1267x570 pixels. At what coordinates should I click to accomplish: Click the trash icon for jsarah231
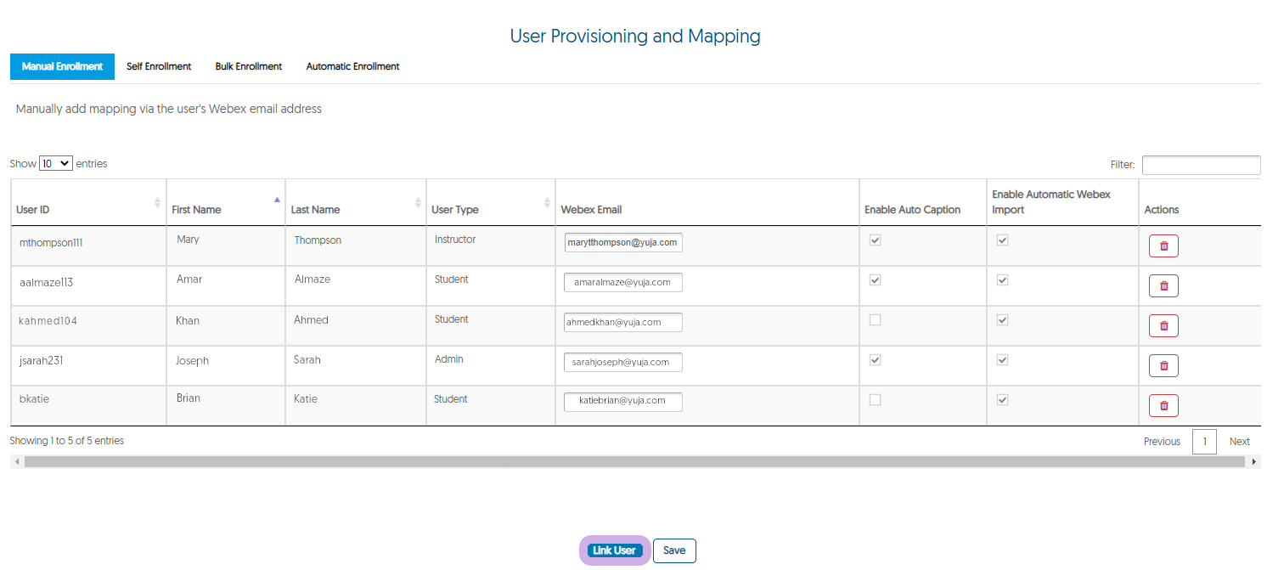point(1163,365)
